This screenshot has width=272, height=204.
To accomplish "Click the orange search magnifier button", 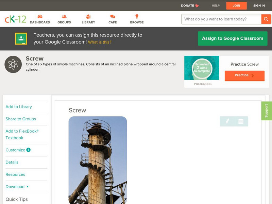I will pos(266,19).
